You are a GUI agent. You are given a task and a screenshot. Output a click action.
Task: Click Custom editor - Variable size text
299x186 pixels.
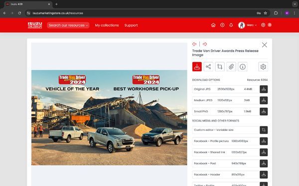pos(214,130)
